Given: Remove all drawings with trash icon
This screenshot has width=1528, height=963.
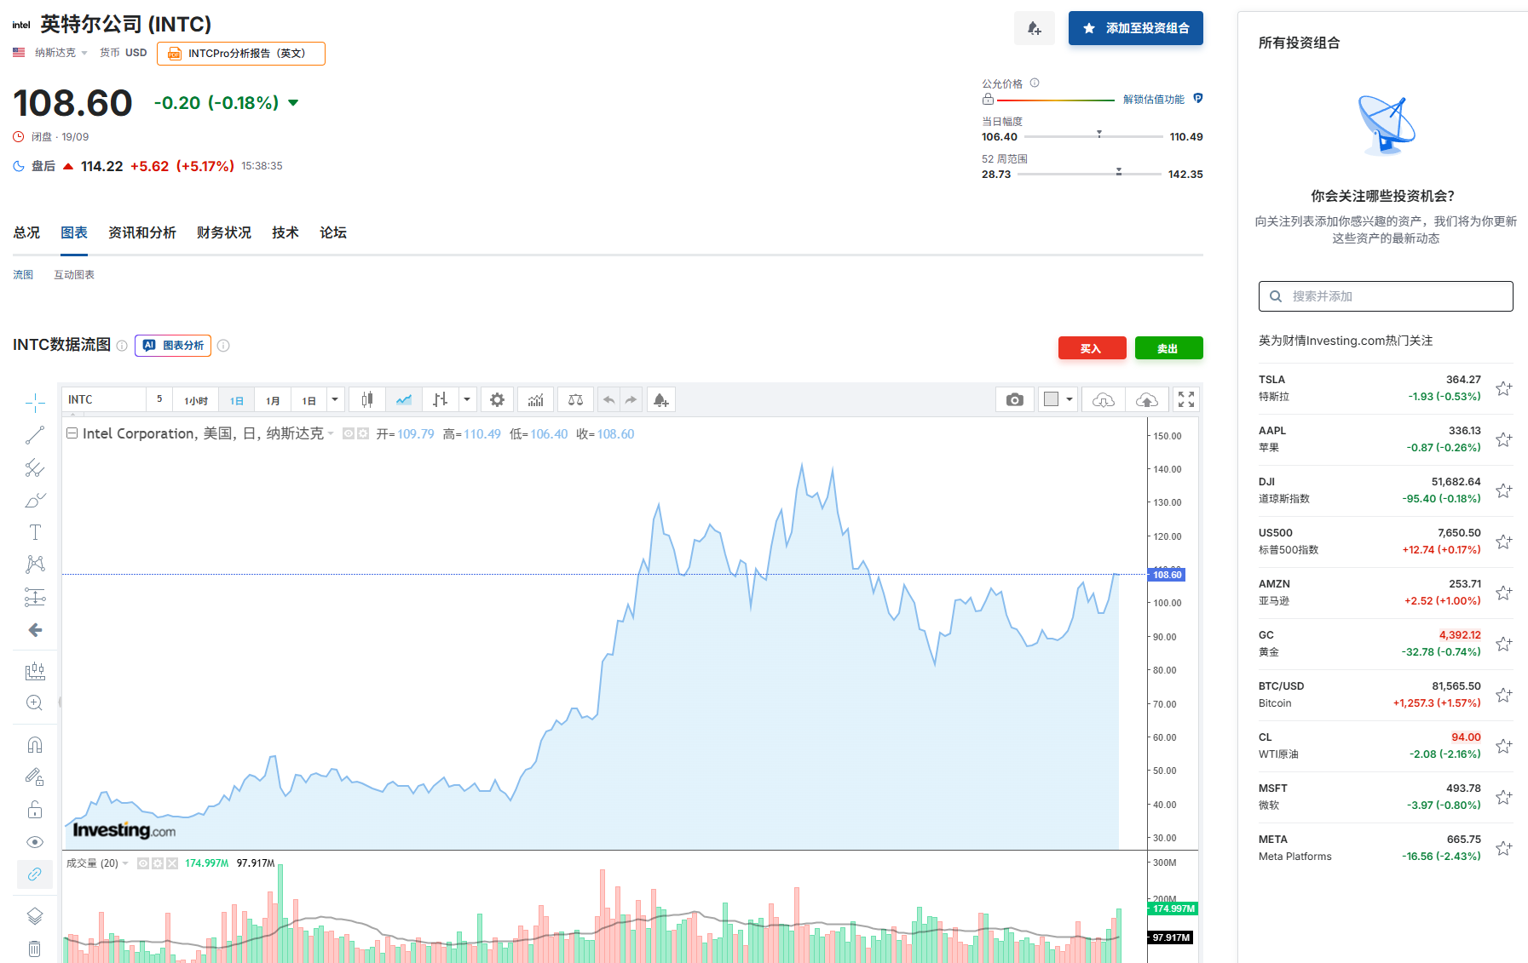Looking at the screenshot, I should (35, 949).
